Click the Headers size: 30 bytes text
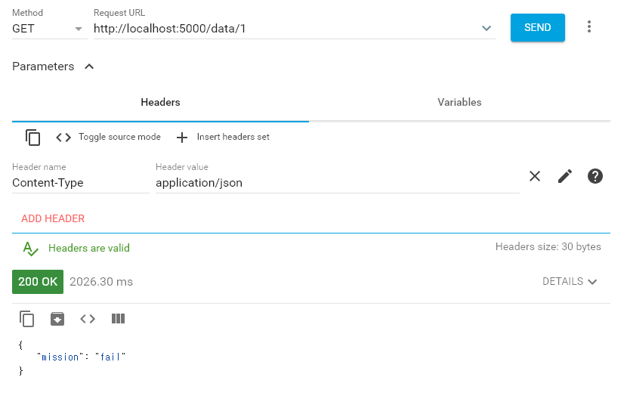Screen dimensions: 624x402 pyautogui.click(x=548, y=247)
